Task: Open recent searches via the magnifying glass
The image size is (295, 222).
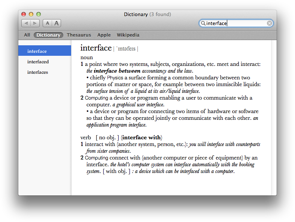Action: coord(203,23)
